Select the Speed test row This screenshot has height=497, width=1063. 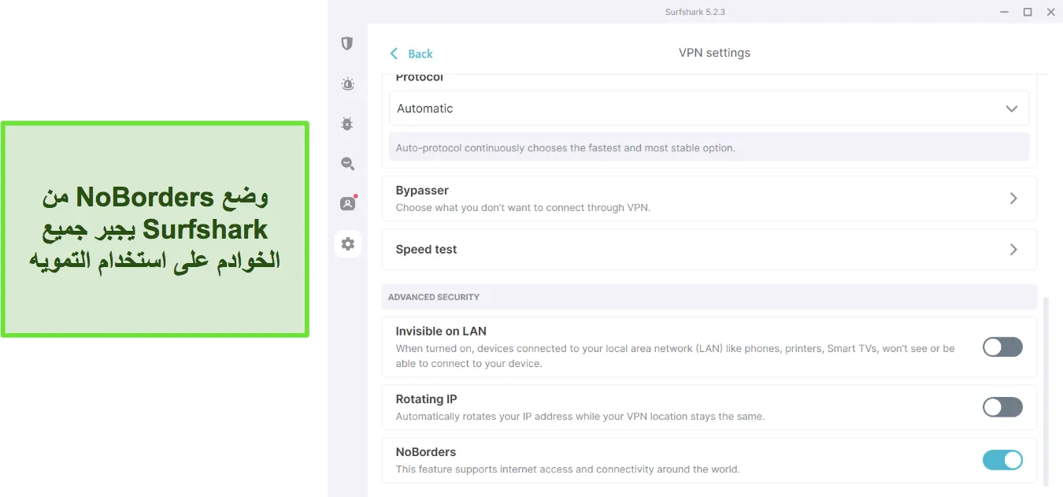click(x=709, y=250)
